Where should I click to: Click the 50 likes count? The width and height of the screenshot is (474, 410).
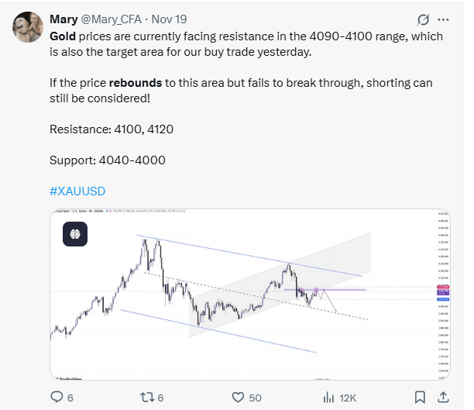click(254, 397)
